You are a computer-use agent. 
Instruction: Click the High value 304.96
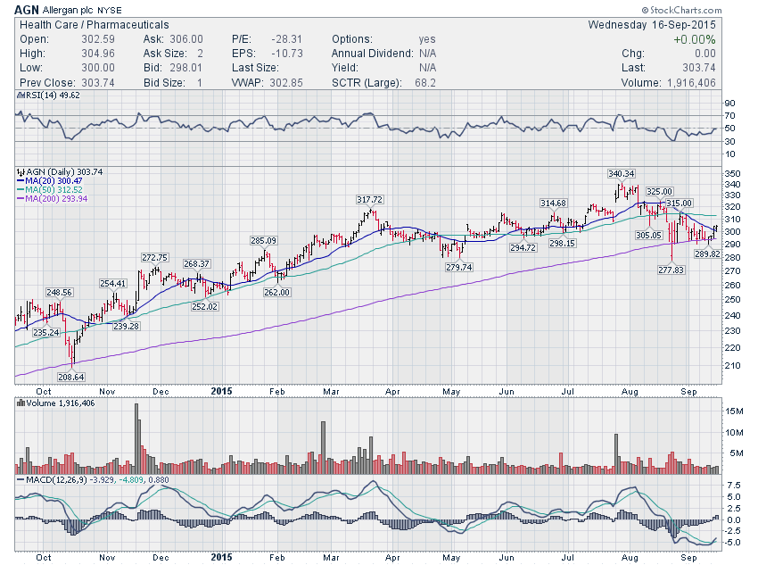click(98, 54)
